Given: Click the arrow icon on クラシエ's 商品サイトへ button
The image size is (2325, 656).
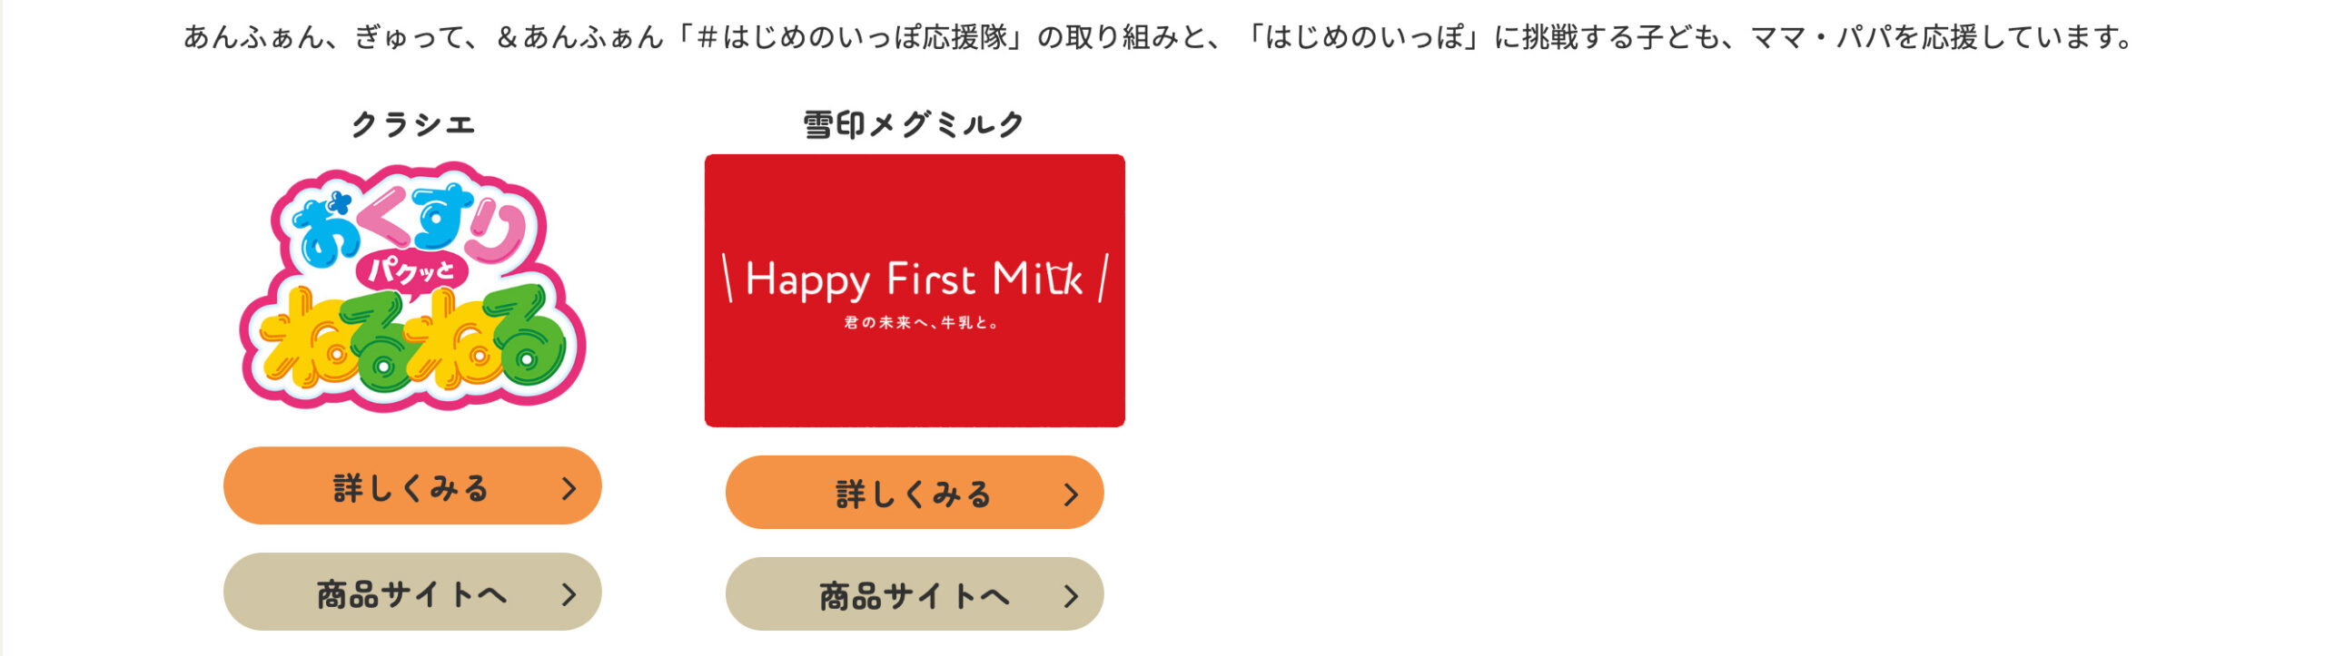Looking at the screenshot, I should (x=569, y=594).
